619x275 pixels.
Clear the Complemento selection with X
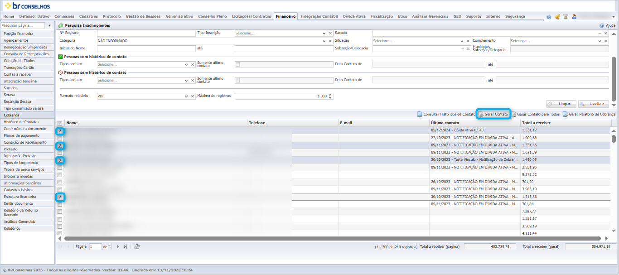coord(605,41)
